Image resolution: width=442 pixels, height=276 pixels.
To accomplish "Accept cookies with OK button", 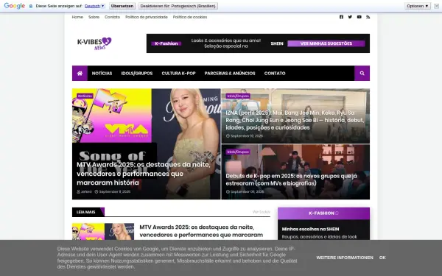I will click(x=382, y=258).
